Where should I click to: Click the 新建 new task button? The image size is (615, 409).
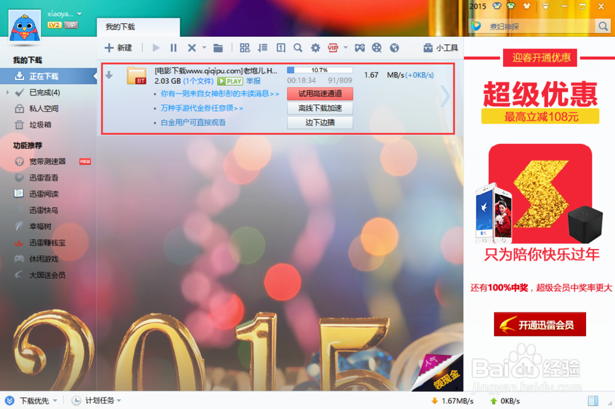(118, 48)
